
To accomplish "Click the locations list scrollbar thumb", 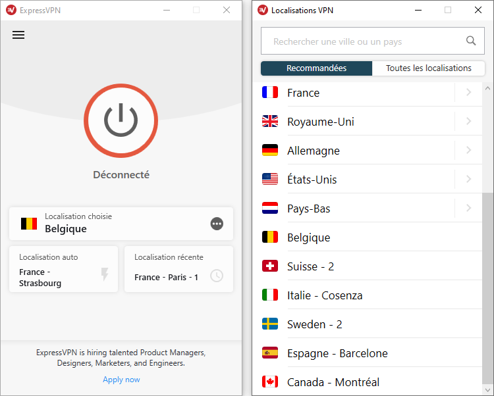I will (487, 289).
